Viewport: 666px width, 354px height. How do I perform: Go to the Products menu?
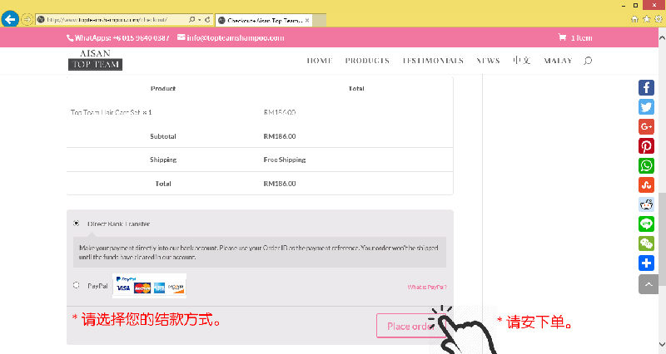coord(367,61)
